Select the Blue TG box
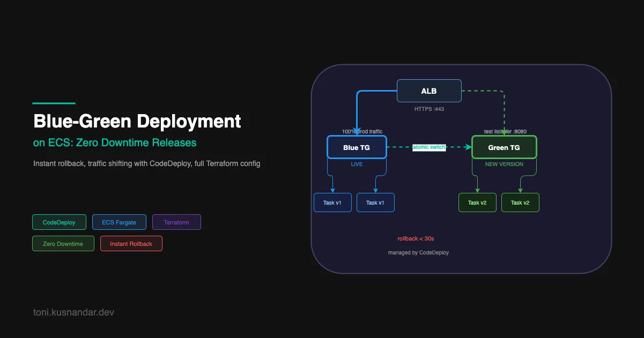Screen dimensions: 644x338 coord(357,147)
